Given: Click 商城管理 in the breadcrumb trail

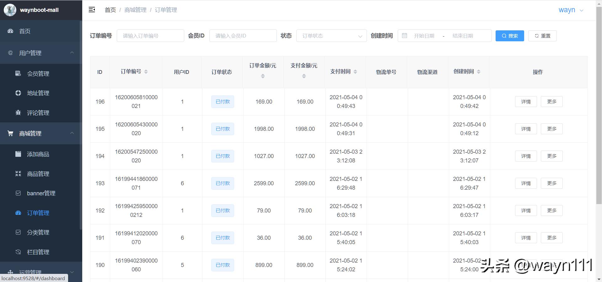Looking at the screenshot, I should 135,10.
